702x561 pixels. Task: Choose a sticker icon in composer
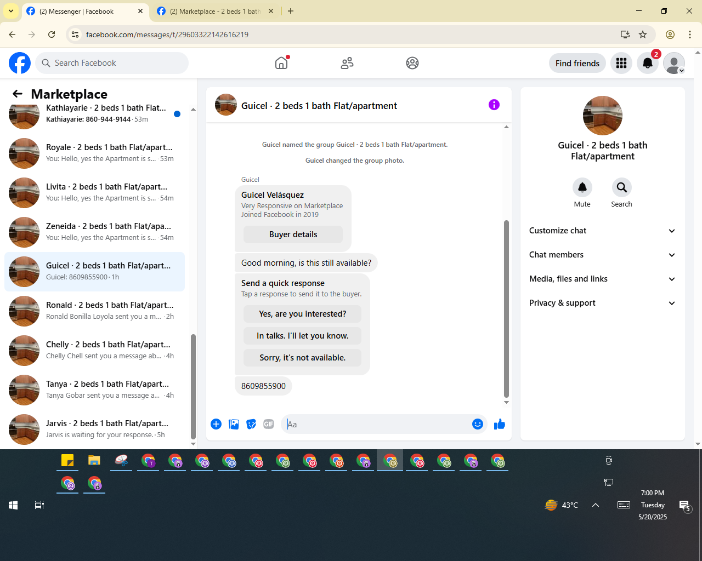pyautogui.click(x=251, y=424)
